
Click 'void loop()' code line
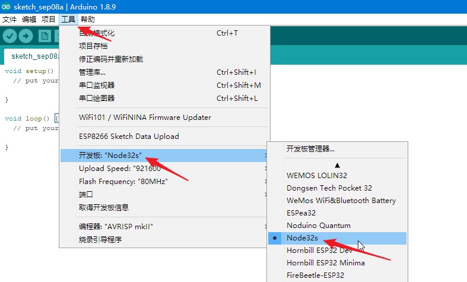click(27, 119)
